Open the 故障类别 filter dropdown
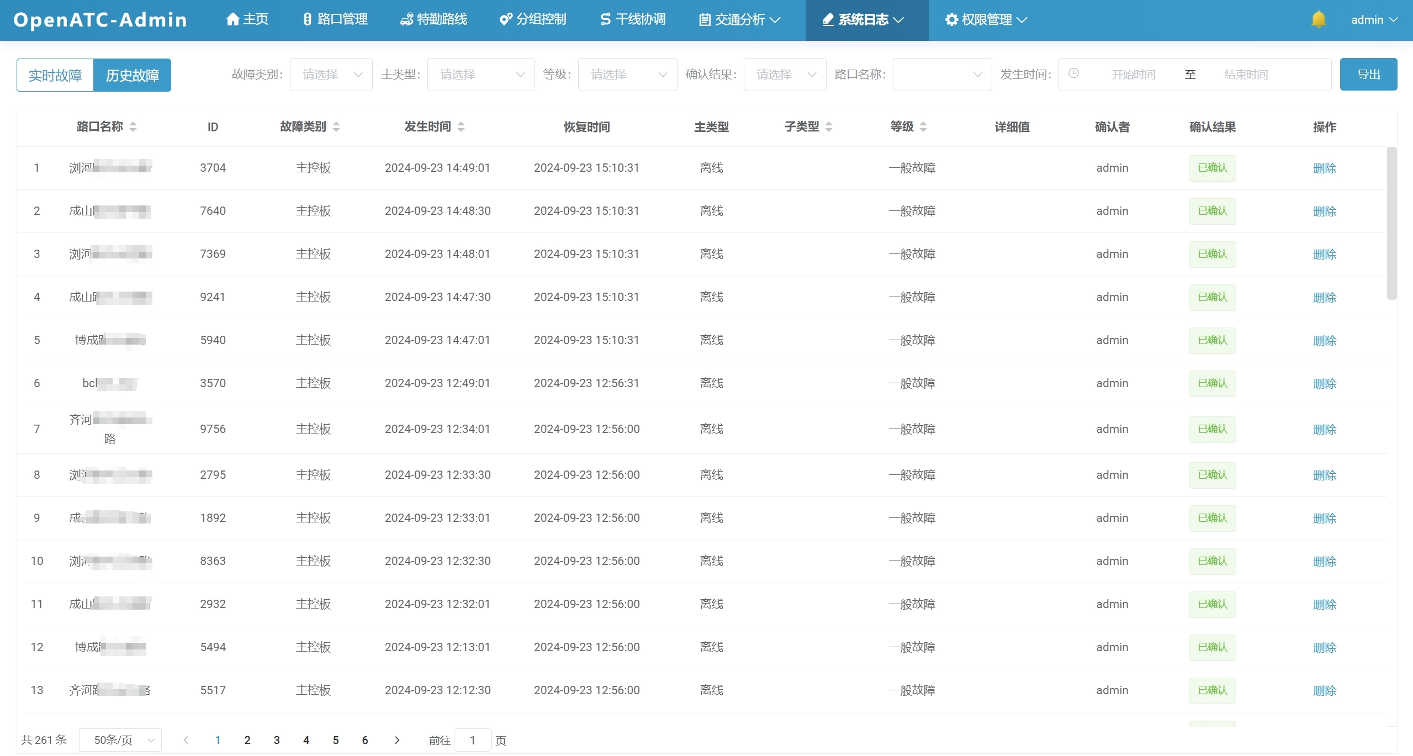Screen dimensions: 1413x756 tap(331, 75)
